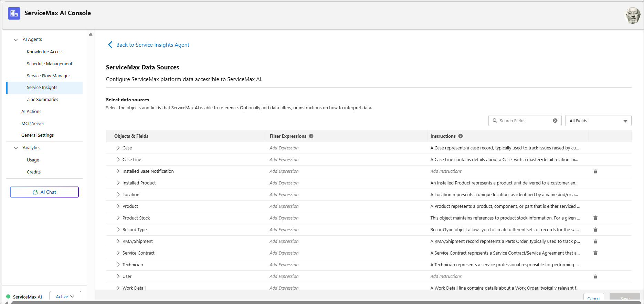Expand the Technician object row
The width and height of the screenshot is (644, 304).
tap(118, 264)
